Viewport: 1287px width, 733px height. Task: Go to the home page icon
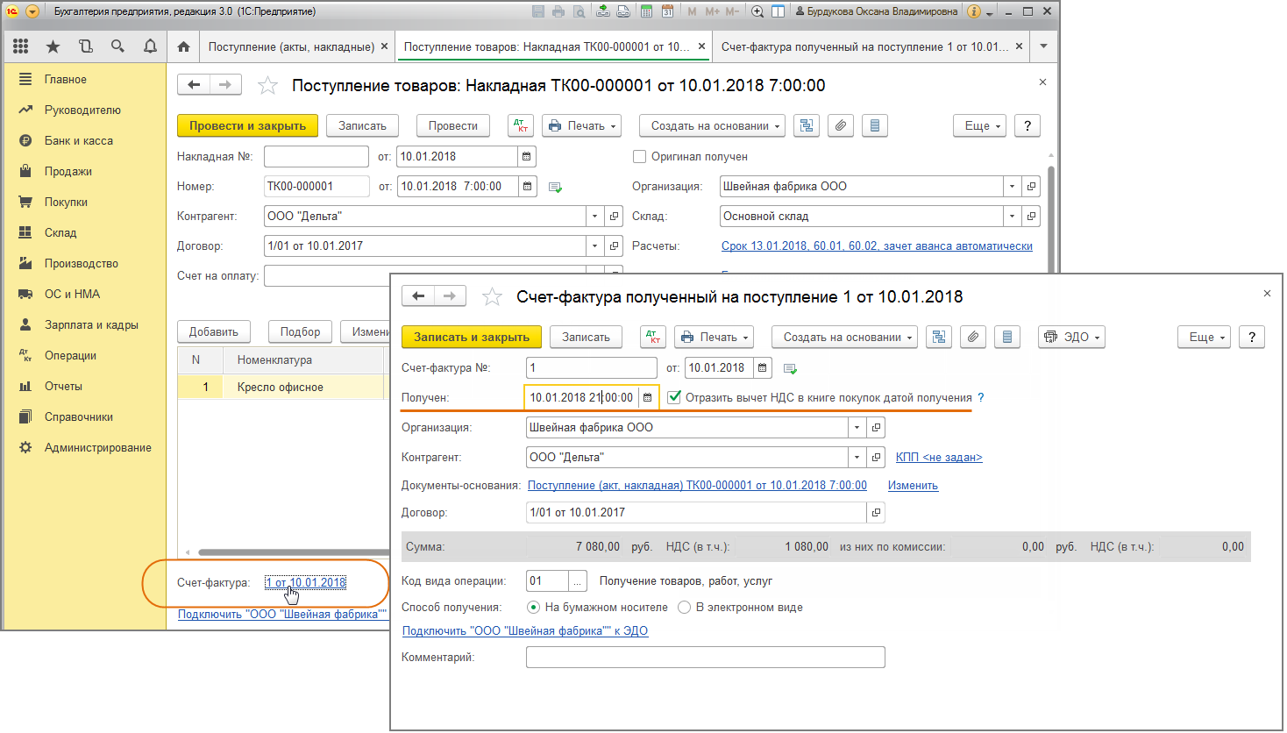pos(183,46)
